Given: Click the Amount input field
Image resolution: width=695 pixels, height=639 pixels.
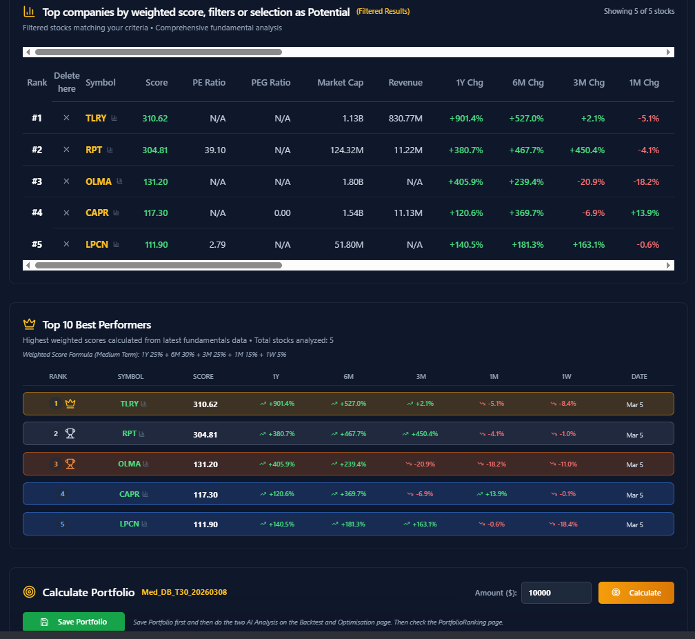Looking at the screenshot, I should (x=556, y=593).
